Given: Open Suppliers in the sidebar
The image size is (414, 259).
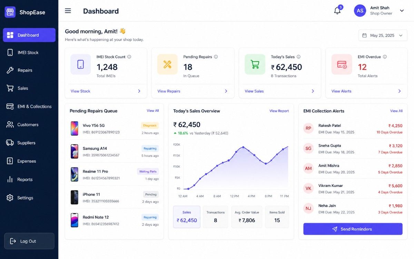Looking at the screenshot, I should tap(29, 143).
